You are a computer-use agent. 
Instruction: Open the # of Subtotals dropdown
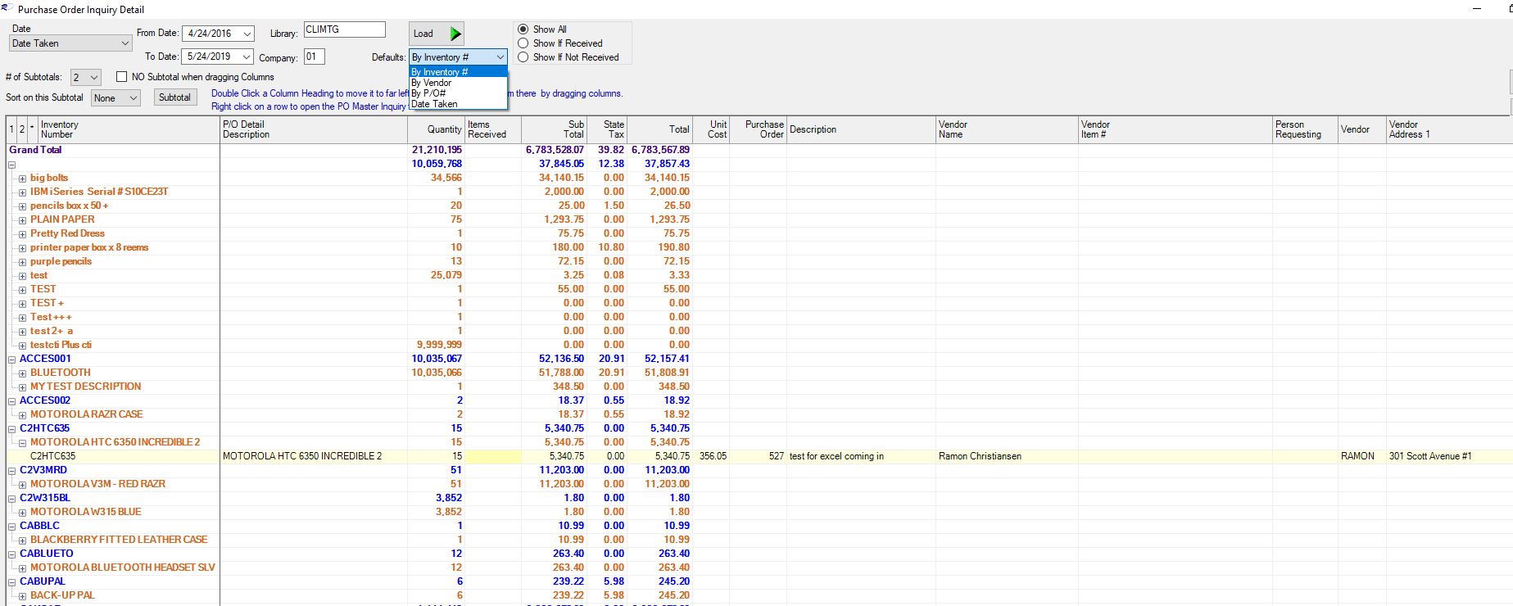click(x=93, y=77)
